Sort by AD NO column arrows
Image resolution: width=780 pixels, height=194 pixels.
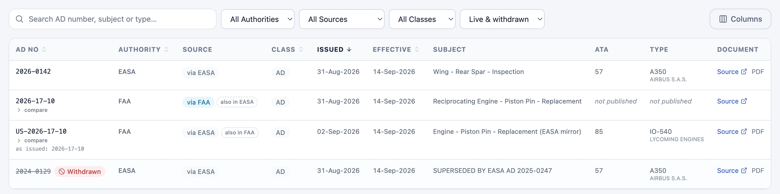click(44, 49)
